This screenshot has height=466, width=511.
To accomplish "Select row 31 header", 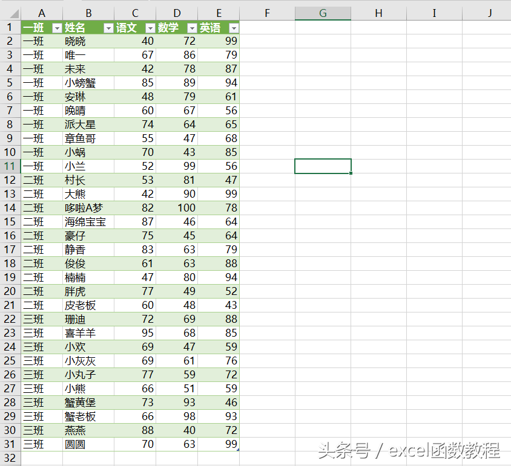I will pyautogui.click(x=10, y=444).
